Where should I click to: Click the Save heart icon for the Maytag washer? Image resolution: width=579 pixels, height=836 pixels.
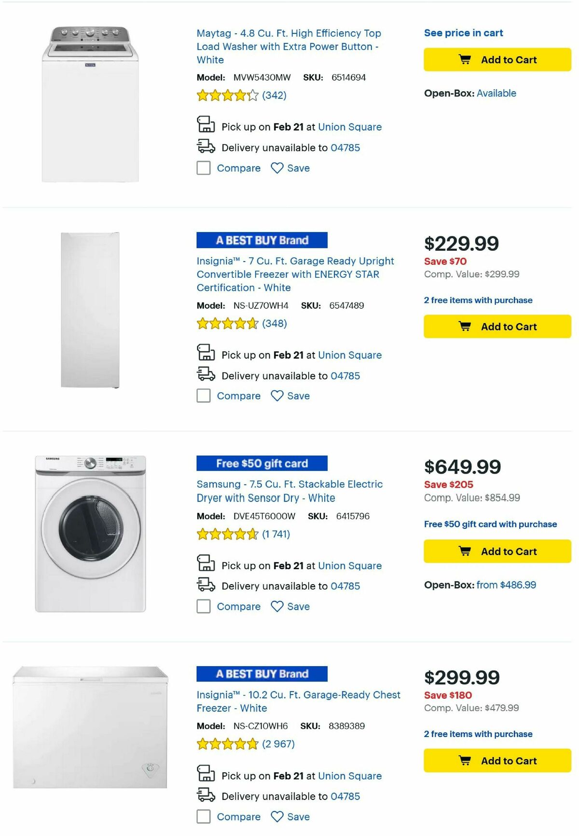[276, 168]
